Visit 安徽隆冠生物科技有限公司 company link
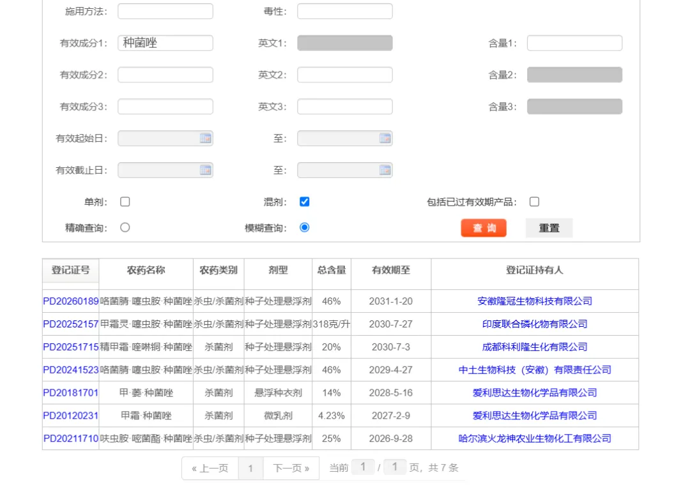Viewport: 690px width, 487px height. [x=535, y=301]
